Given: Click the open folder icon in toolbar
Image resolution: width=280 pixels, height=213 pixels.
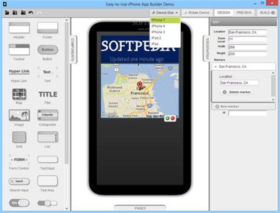Looking at the screenshot, I should coord(7,13).
